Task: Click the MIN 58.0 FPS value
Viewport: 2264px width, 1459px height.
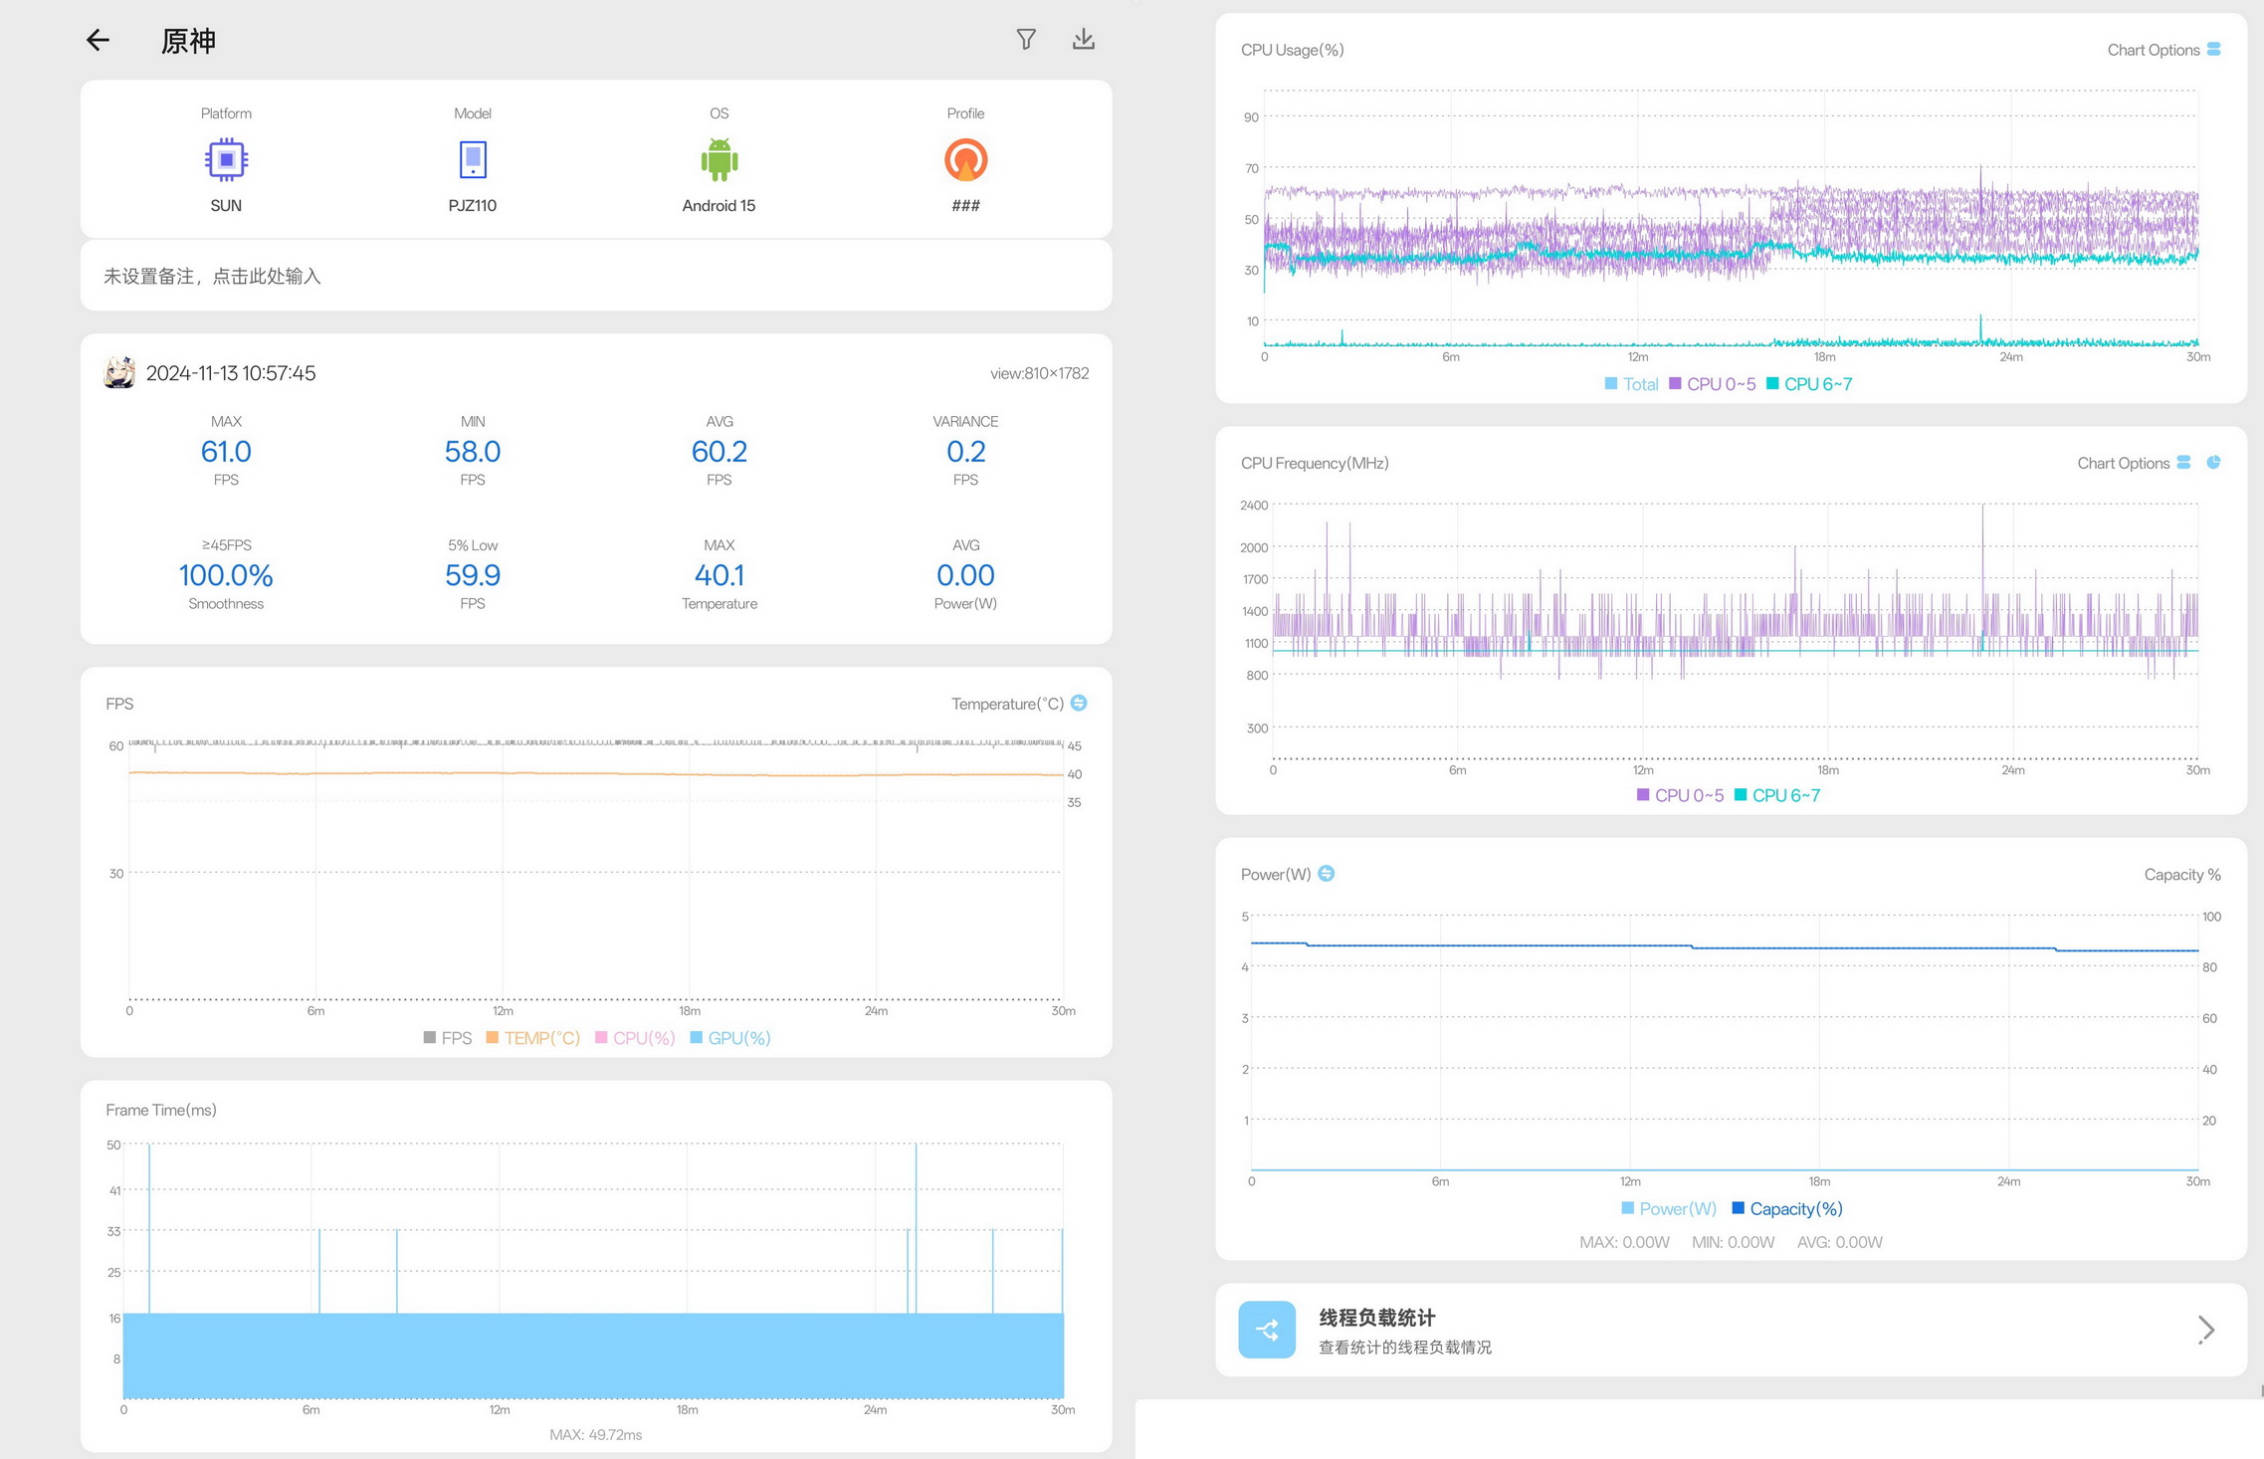Action: [473, 452]
